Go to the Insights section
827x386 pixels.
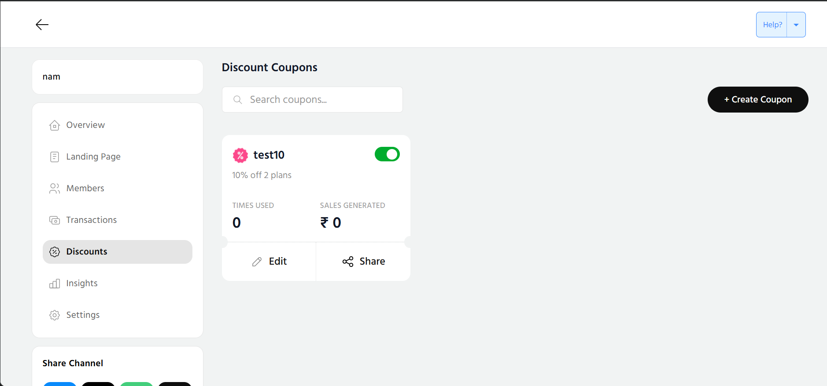click(82, 284)
